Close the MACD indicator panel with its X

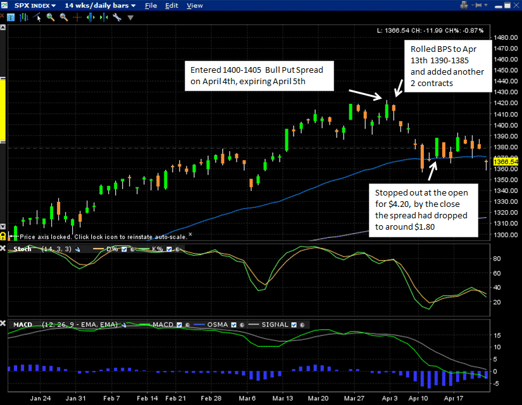[4, 324]
